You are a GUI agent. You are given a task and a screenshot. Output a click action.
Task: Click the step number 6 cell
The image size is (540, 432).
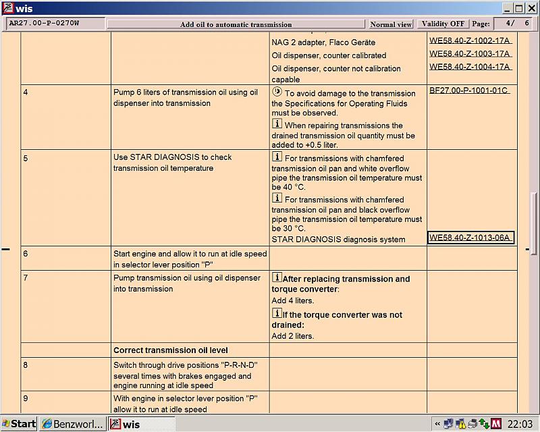[x=65, y=259]
